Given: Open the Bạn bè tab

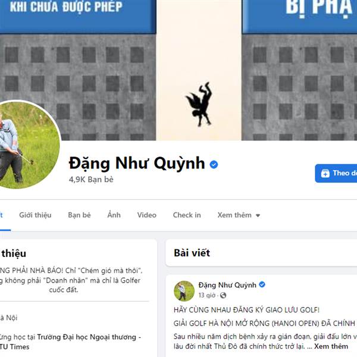Looking at the screenshot, I should pos(79,215).
